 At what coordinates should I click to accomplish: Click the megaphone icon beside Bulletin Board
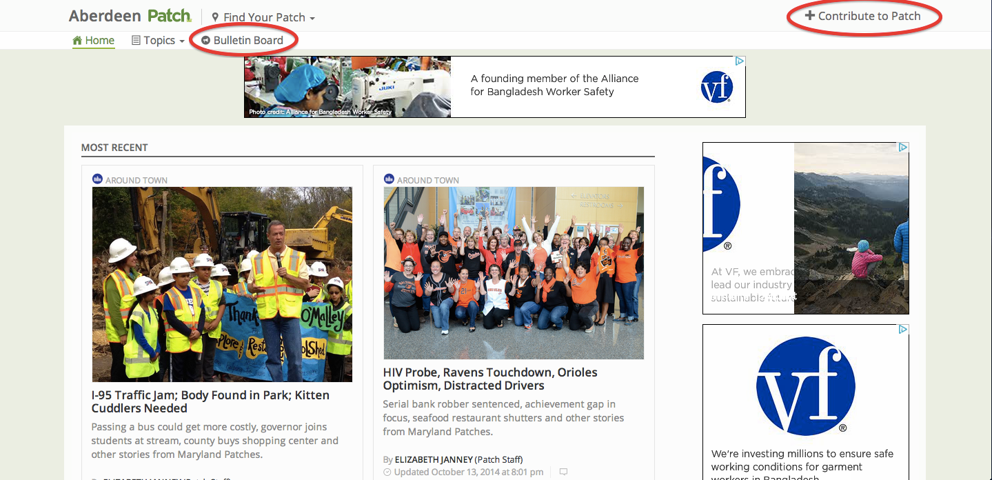click(x=205, y=40)
